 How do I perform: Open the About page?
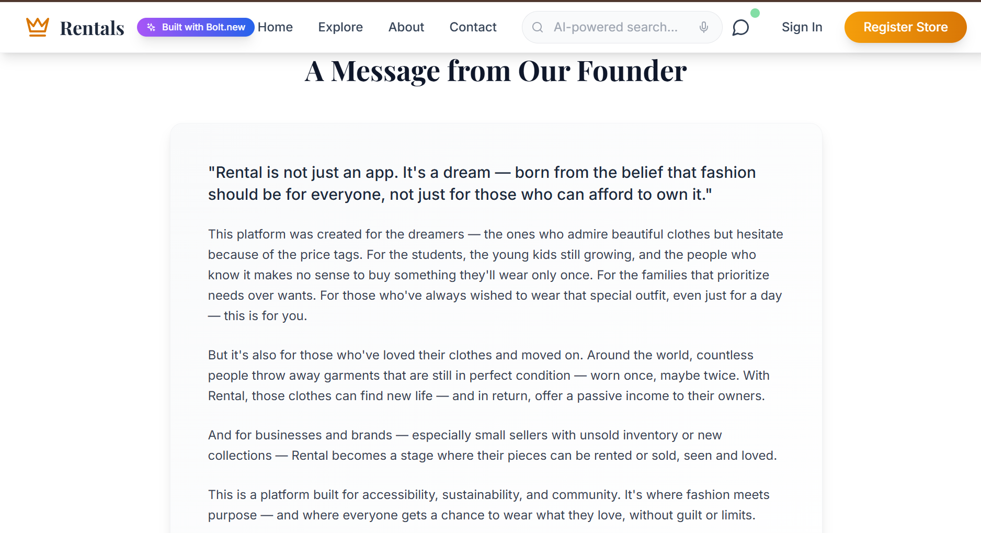406,27
